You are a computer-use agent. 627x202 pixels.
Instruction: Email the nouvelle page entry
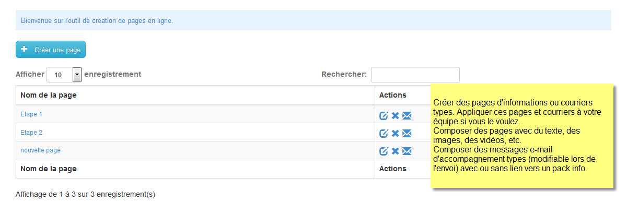407,151
